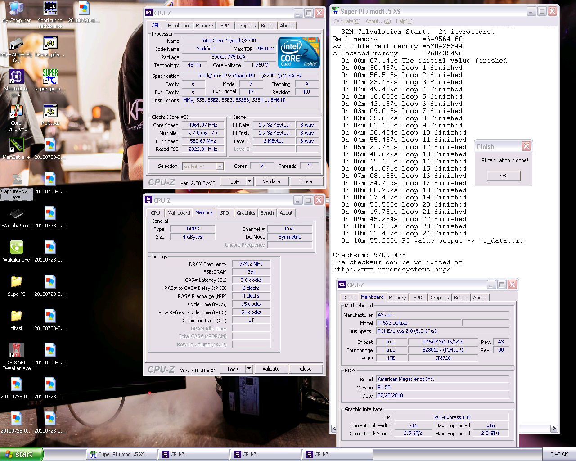The image size is (576, 461).
Task: Open the MS-RAMDRIVE (Z) drive icon
Action: 17,50
